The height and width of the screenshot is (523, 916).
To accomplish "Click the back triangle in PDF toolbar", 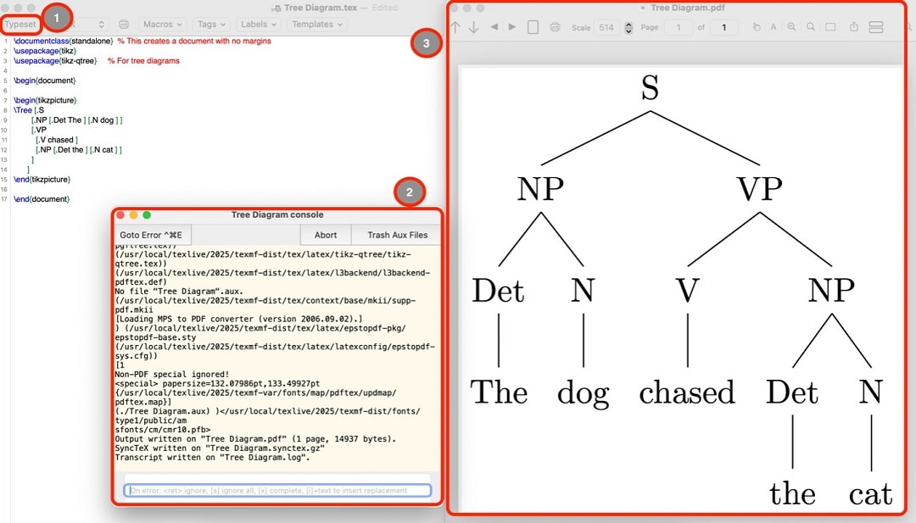I will [x=494, y=27].
